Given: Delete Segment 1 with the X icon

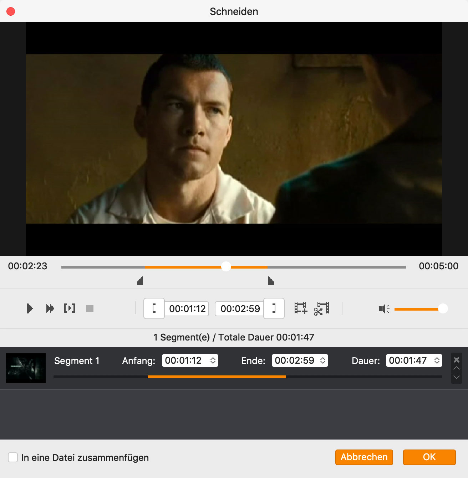Looking at the screenshot, I should point(457,359).
